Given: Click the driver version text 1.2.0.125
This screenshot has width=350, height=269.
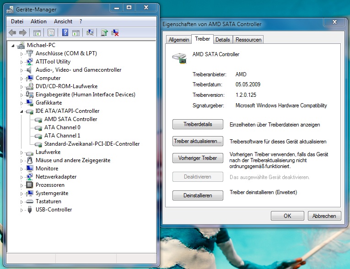Looking at the screenshot, I should [246, 95].
